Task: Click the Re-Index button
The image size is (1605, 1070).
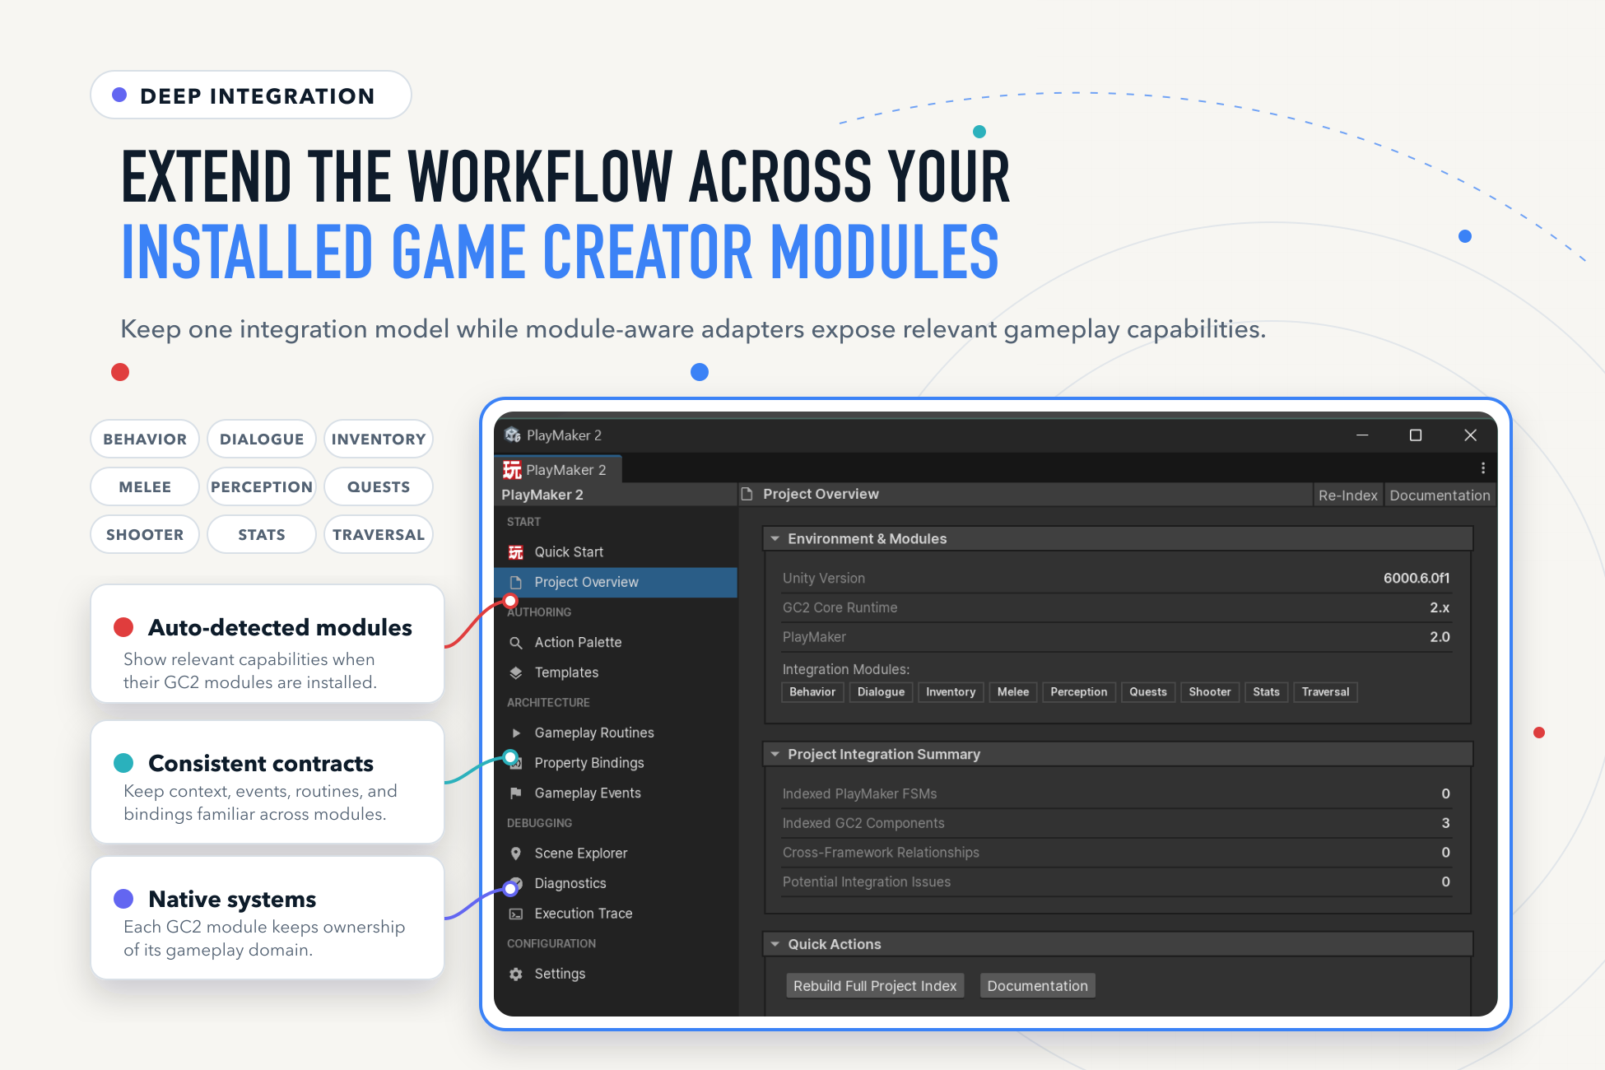Action: click(x=1347, y=495)
